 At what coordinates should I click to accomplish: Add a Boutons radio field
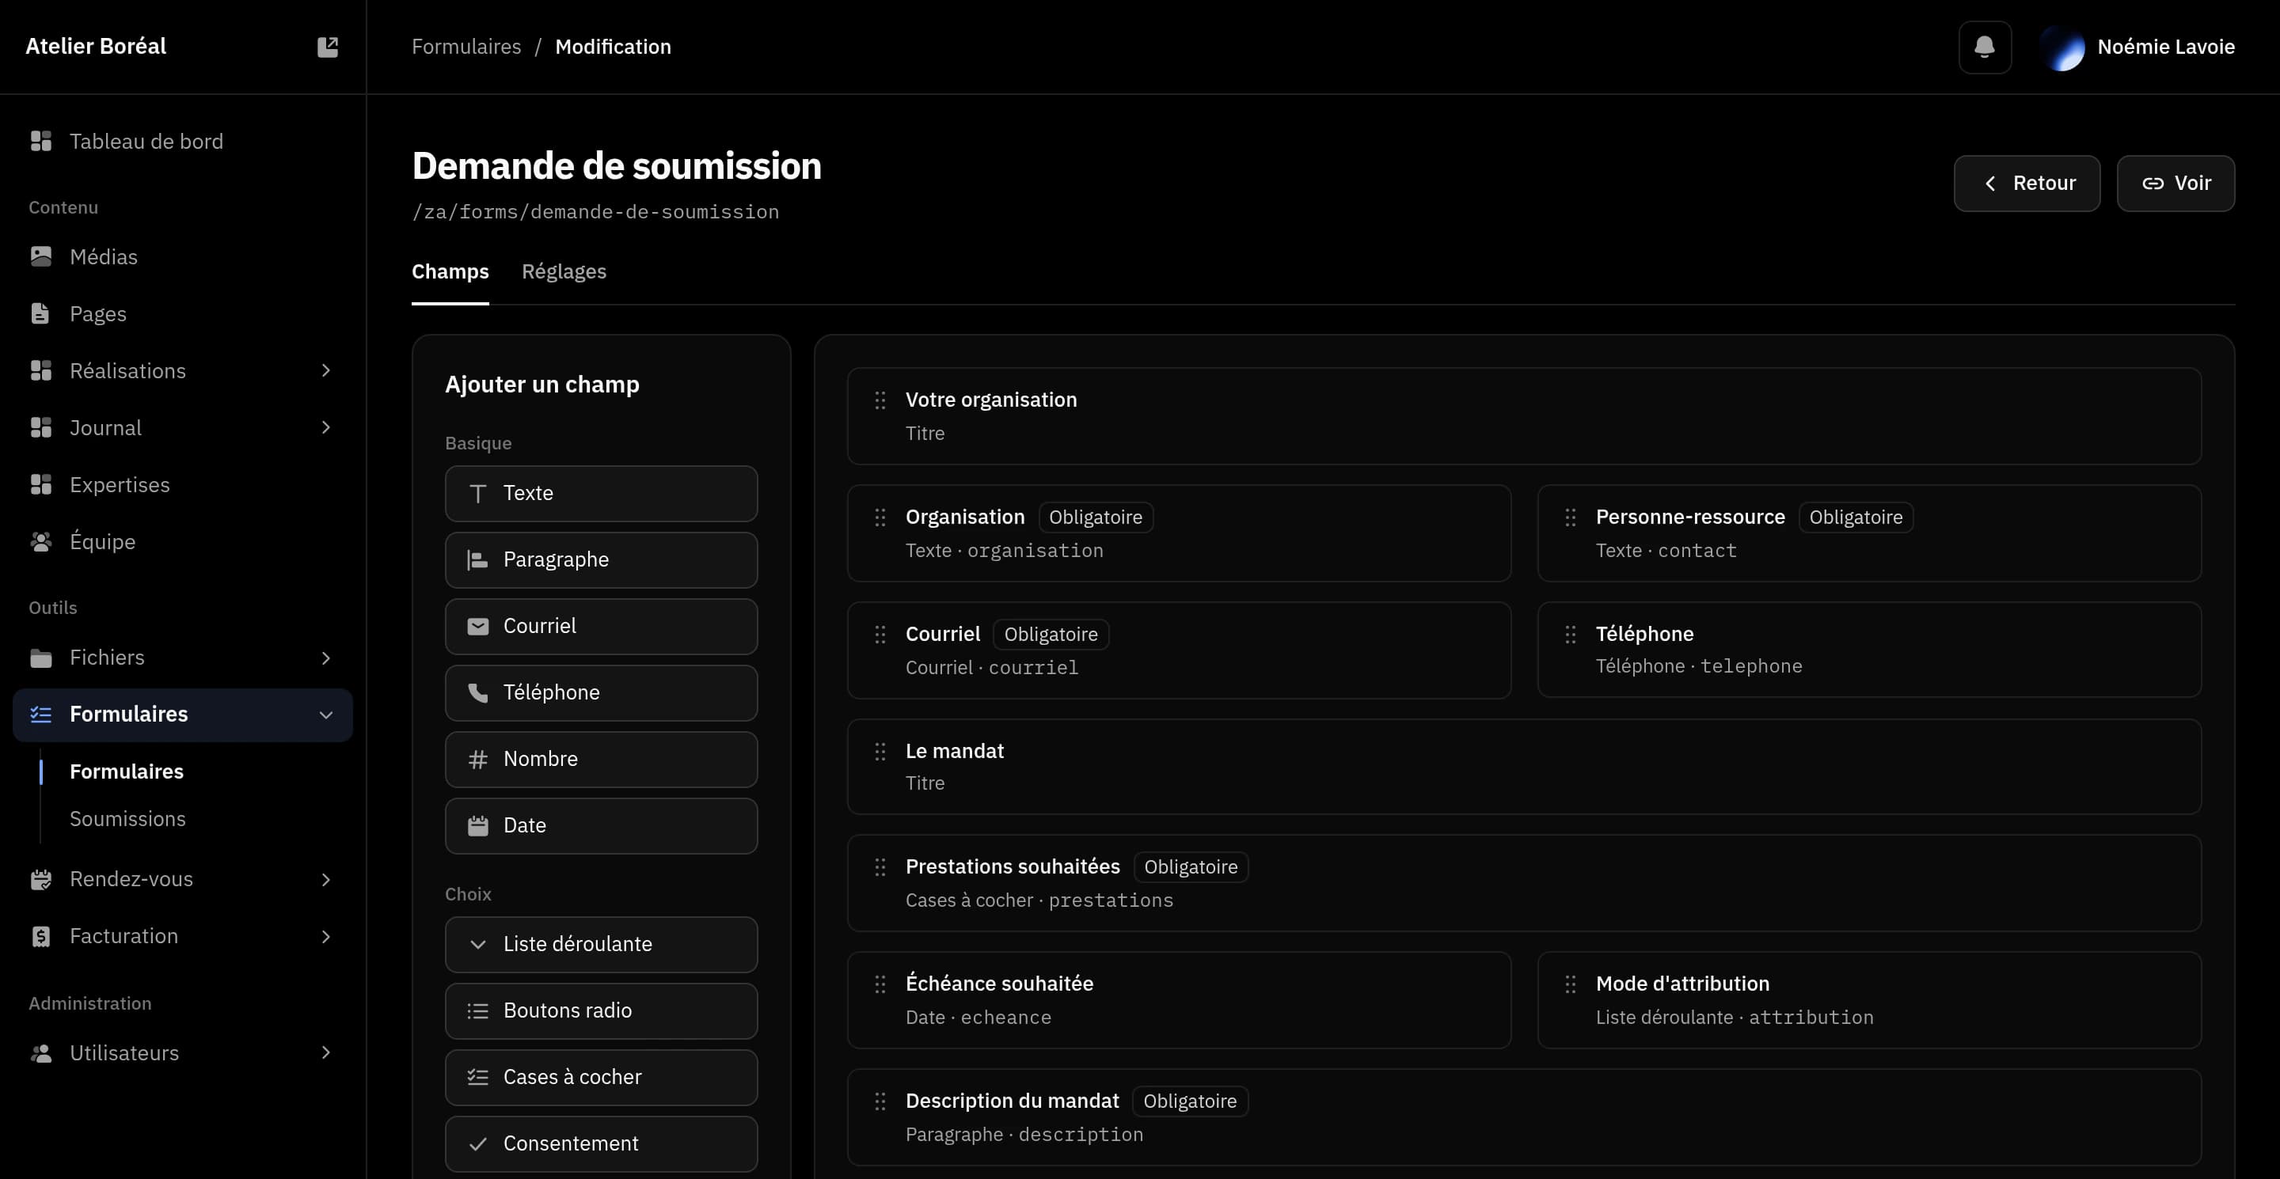pyautogui.click(x=601, y=1011)
